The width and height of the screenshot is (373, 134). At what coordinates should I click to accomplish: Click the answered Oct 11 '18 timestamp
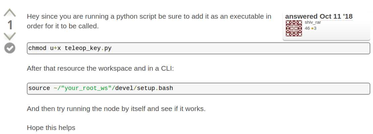[319, 16]
